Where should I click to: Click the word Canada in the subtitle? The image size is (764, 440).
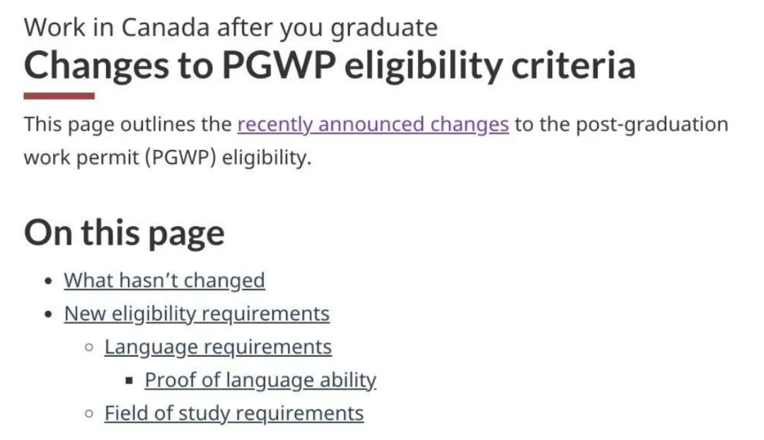click(x=166, y=28)
